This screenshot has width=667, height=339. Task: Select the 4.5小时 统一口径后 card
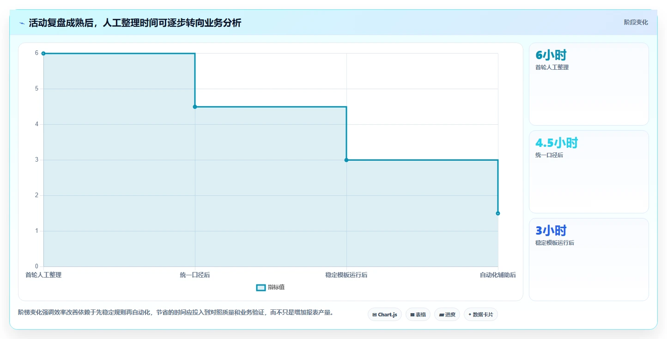pyautogui.click(x=589, y=172)
